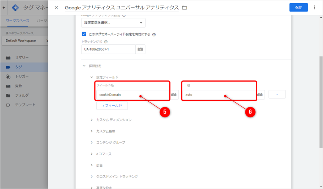323x189 pixels.
Task: Uncheck このタグでオーバーライド設定を有効にする checkbox
Action: [x=84, y=34]
